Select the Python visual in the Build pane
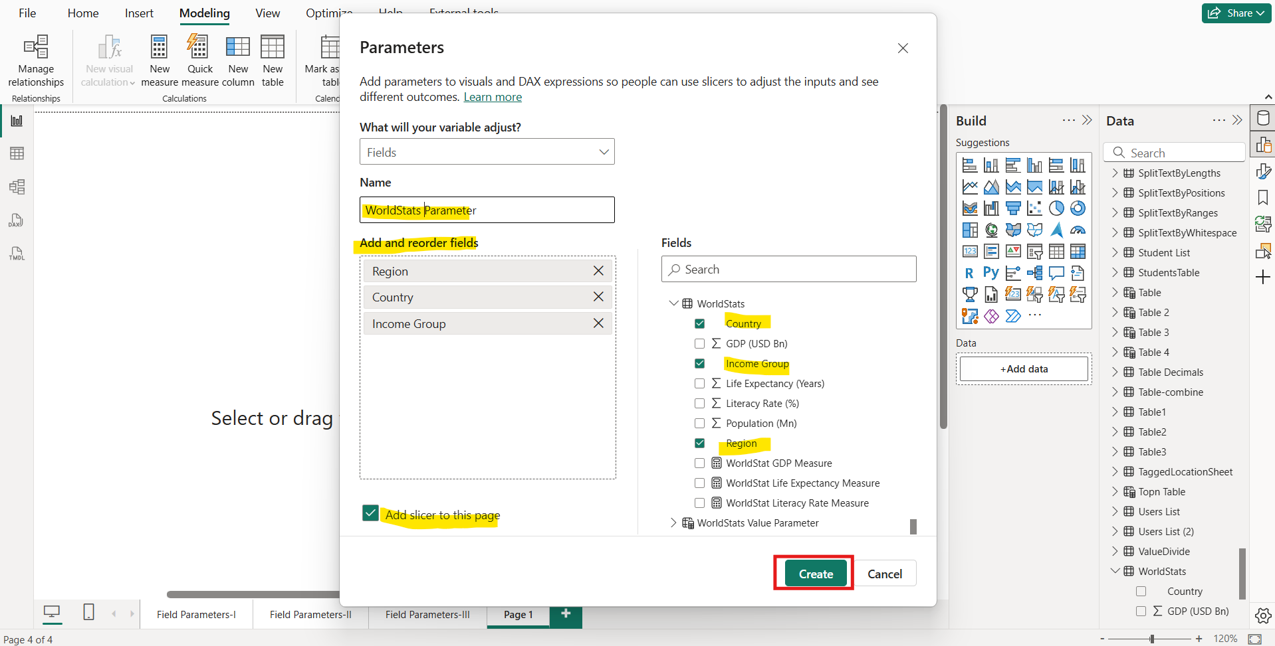The image size is (1275, 646). 990,272
